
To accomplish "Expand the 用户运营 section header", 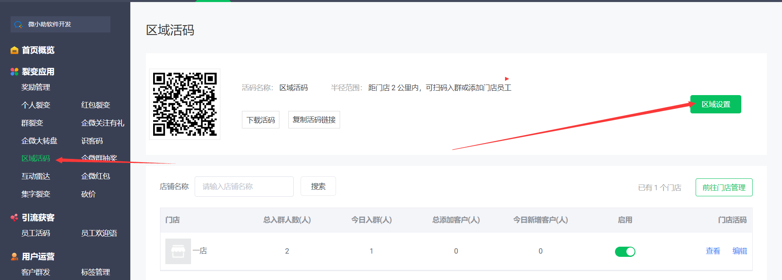I will pos(38,256).
